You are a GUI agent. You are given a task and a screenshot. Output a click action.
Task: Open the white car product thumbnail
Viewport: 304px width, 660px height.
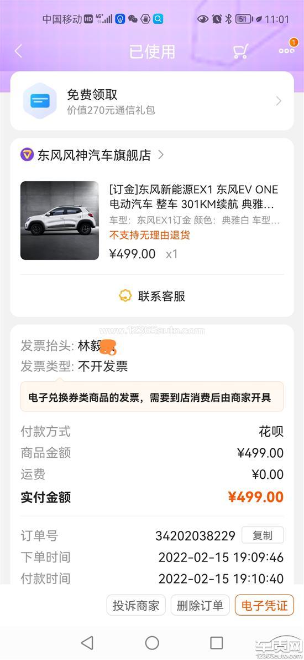[60, 220]
